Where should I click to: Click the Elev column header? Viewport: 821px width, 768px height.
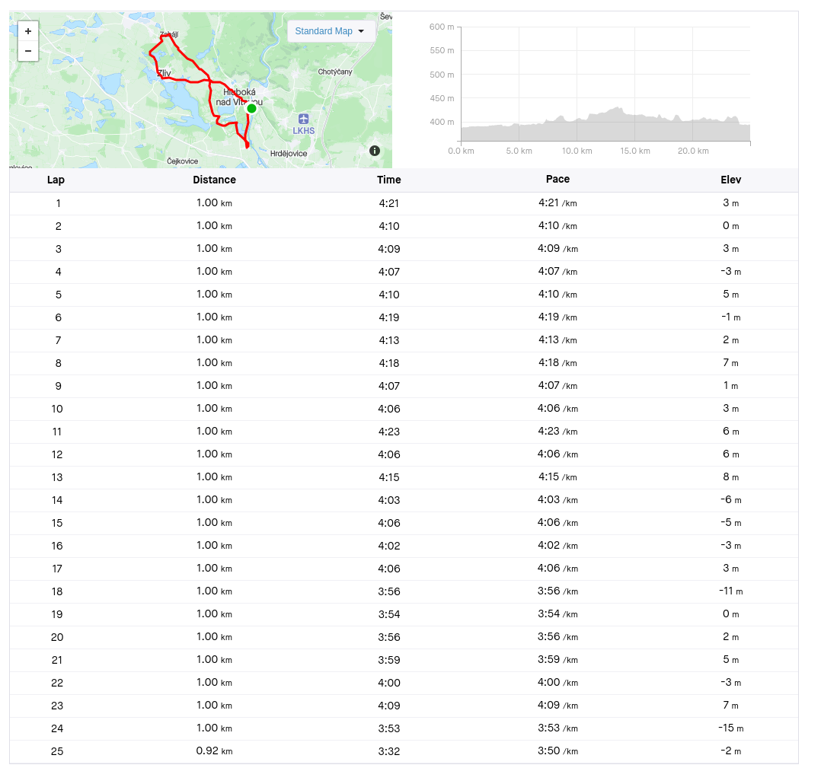[x=730, y=180]
